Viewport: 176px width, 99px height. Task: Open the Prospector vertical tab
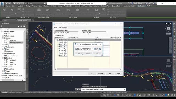pos(27,32)
